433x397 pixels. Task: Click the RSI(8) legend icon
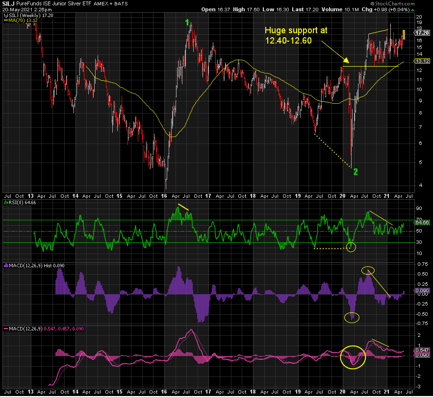[x=6, y=203]
